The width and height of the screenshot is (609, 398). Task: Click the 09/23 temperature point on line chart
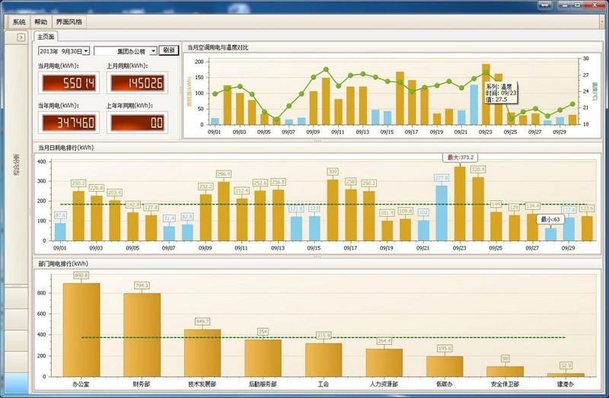486,73
